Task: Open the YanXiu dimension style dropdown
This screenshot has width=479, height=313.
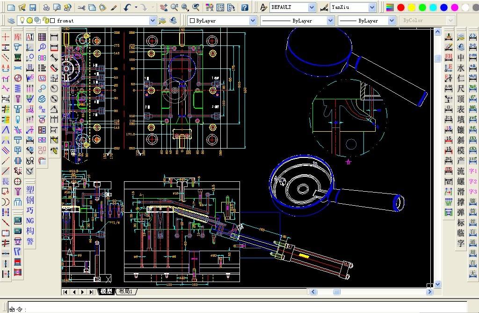Action: coord(372,7)
